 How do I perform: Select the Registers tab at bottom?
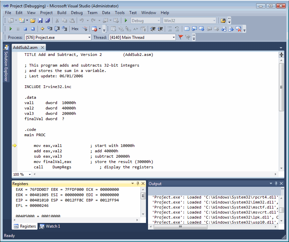(25, 226)
